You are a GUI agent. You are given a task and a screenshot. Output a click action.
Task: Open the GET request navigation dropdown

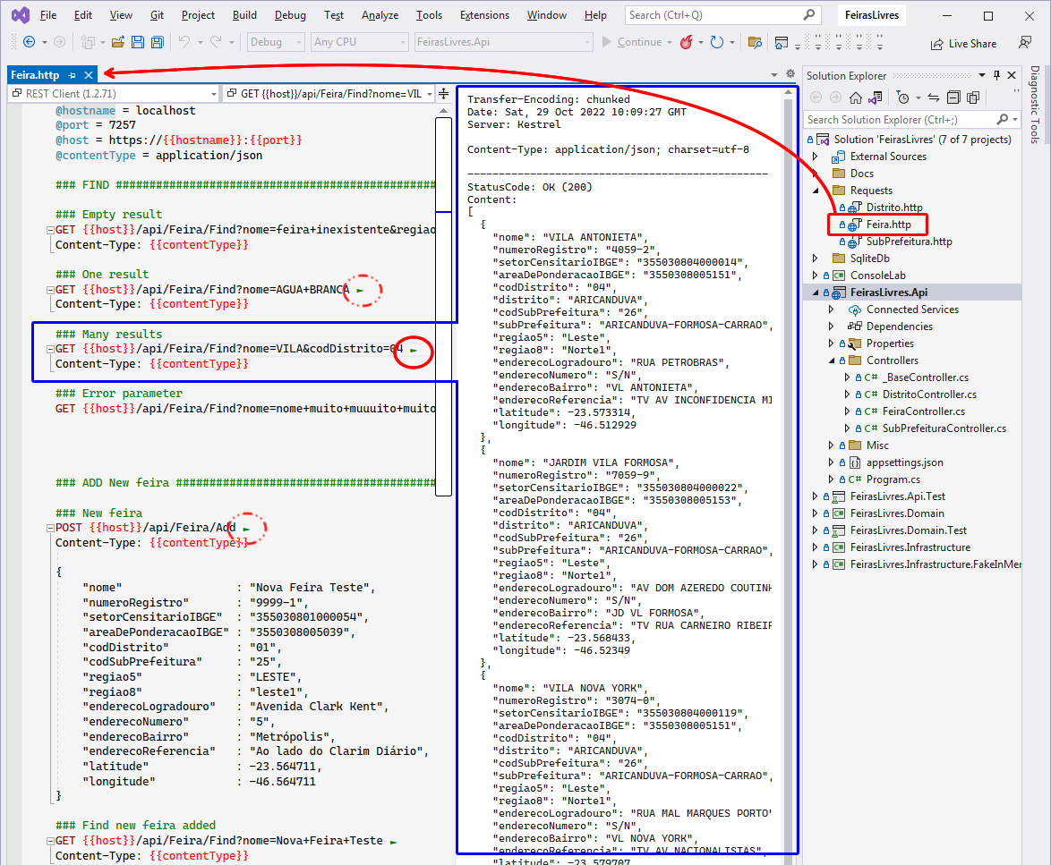point(329,94)
